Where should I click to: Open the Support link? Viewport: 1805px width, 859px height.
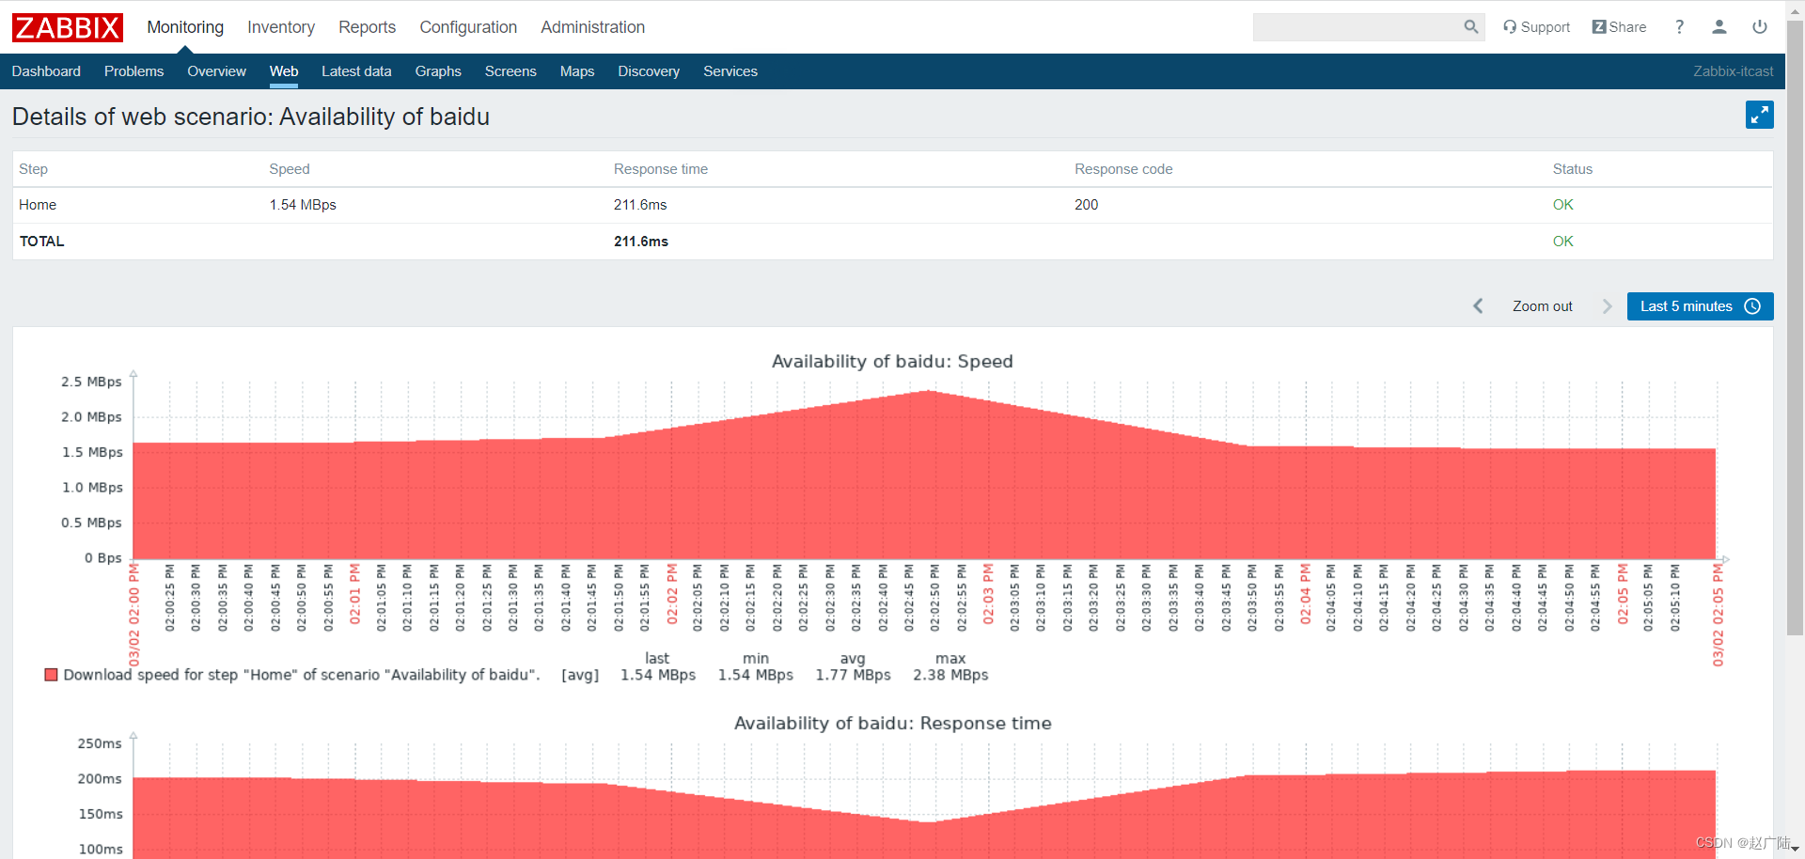(x=1536, y=27)
